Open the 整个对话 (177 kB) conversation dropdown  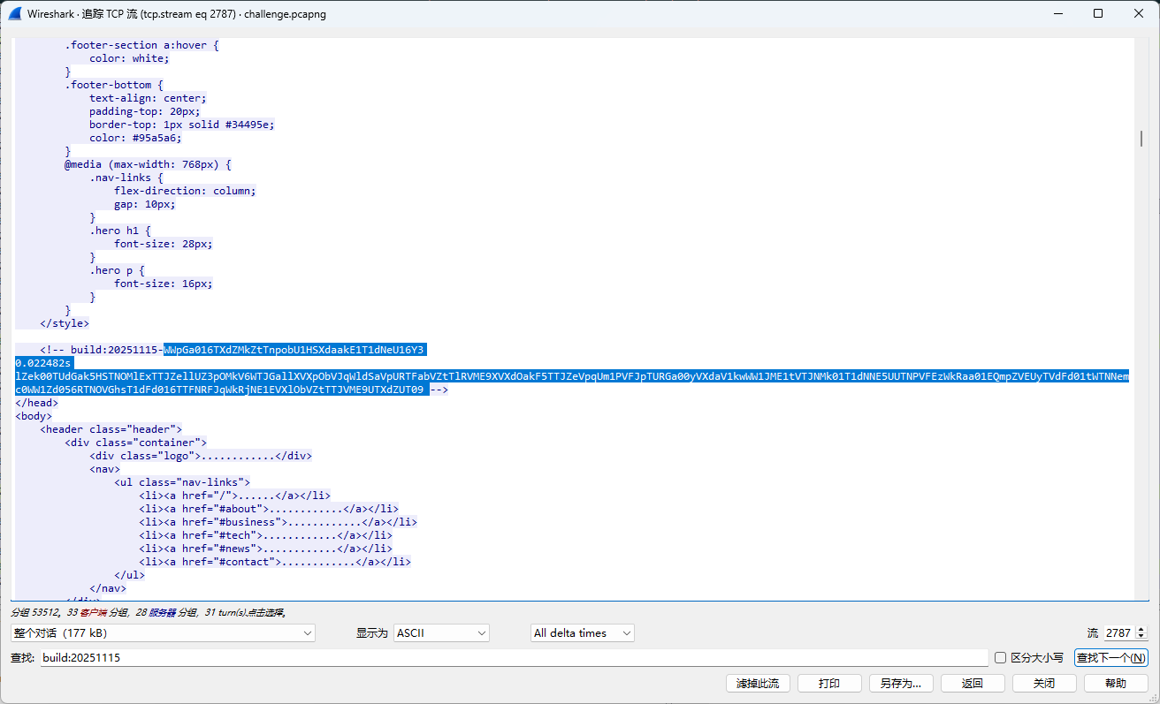(163, 633)
